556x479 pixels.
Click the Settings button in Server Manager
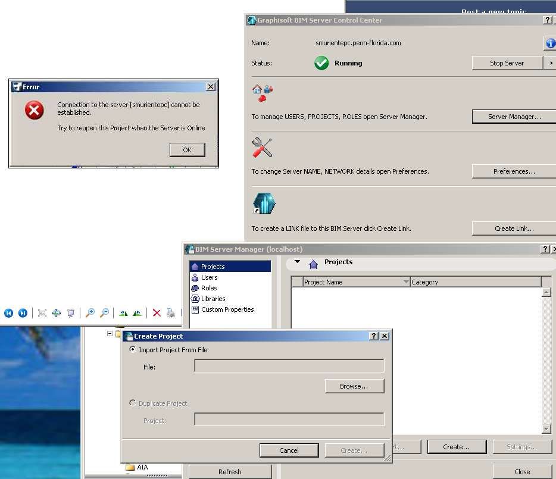522,447
